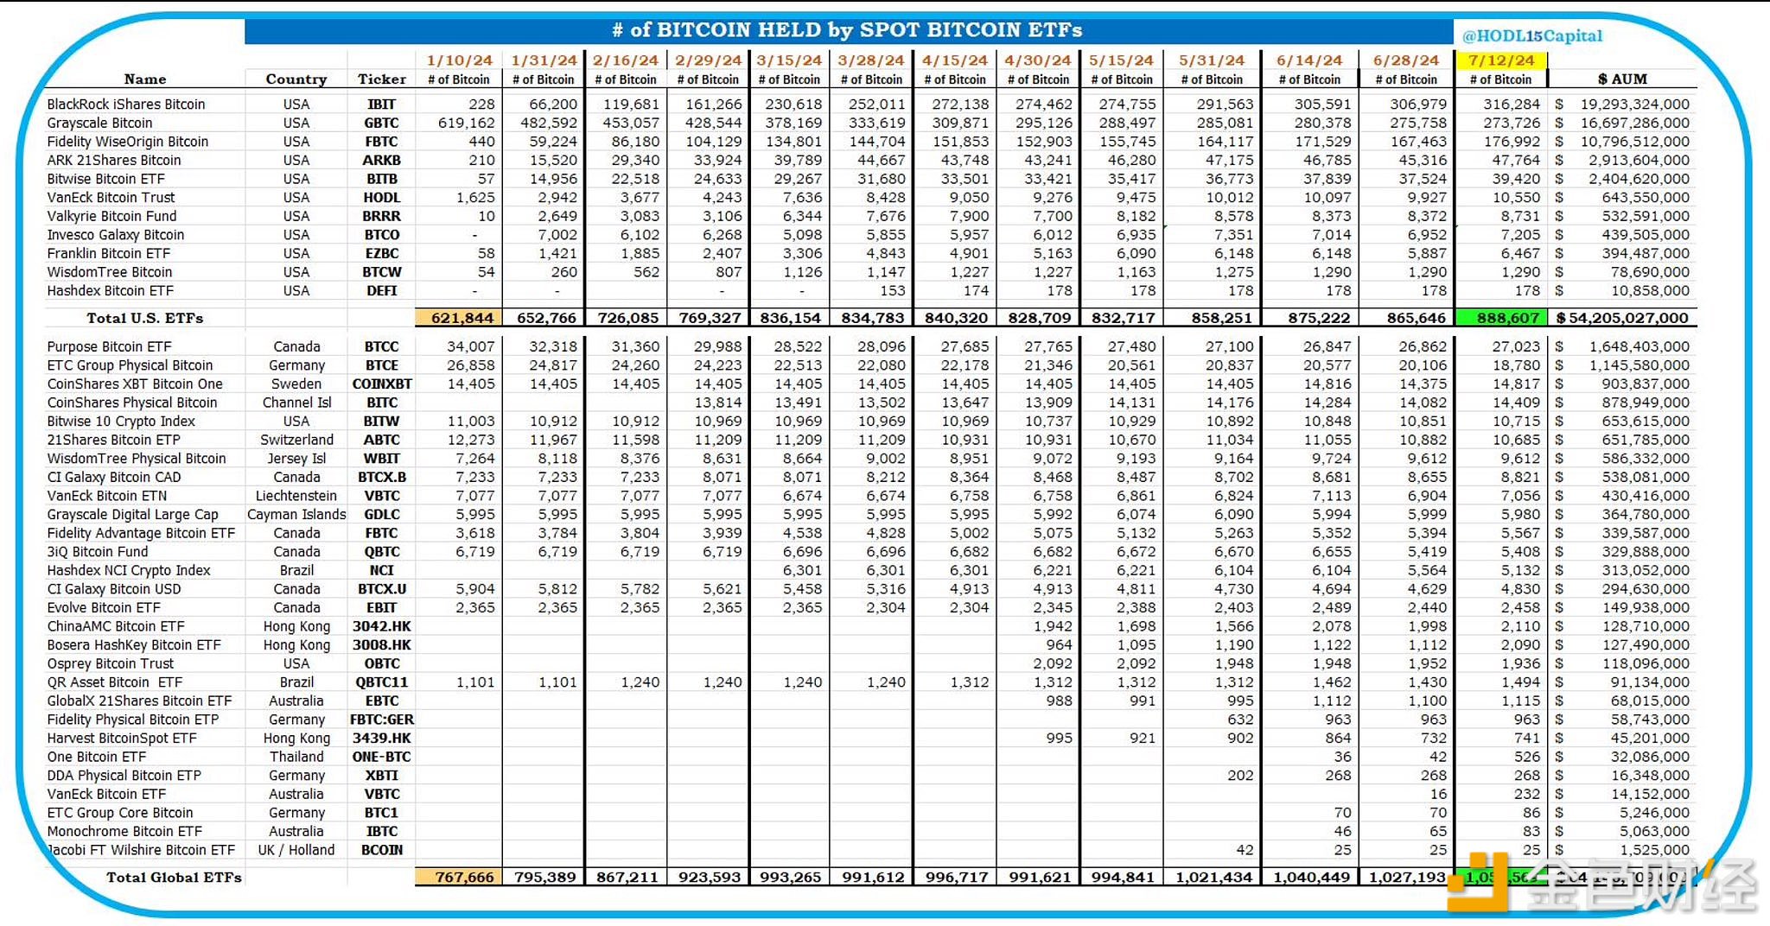
Task: Select the FBTC:GER ticker cell
Action: coord(382,720)
